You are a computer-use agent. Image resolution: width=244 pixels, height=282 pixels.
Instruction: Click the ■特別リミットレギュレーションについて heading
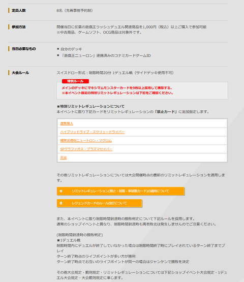coord(90,106)
